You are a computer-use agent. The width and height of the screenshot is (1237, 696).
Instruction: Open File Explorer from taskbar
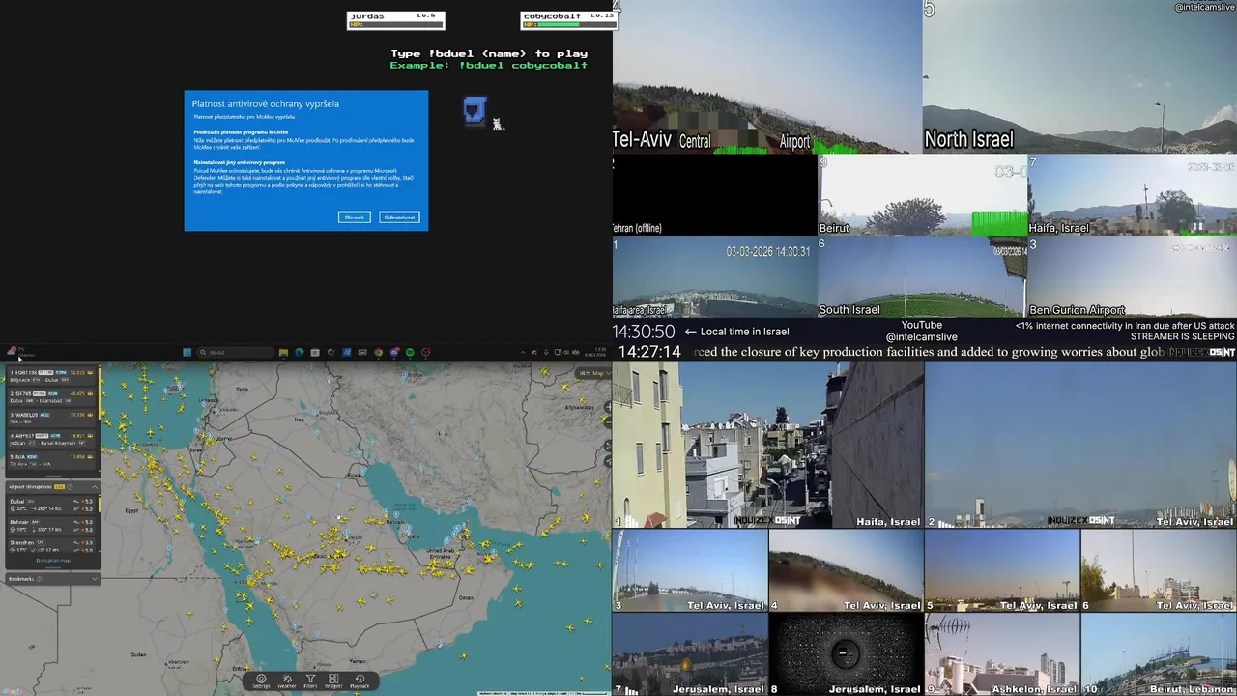[283, 353]
